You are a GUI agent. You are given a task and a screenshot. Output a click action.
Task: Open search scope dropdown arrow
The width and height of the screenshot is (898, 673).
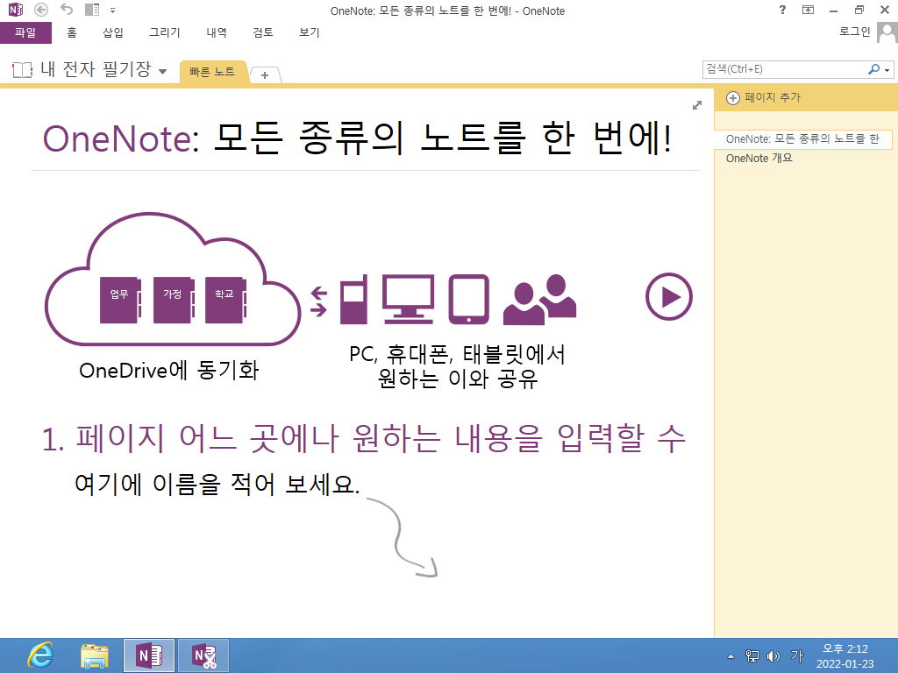coord(887,70)
